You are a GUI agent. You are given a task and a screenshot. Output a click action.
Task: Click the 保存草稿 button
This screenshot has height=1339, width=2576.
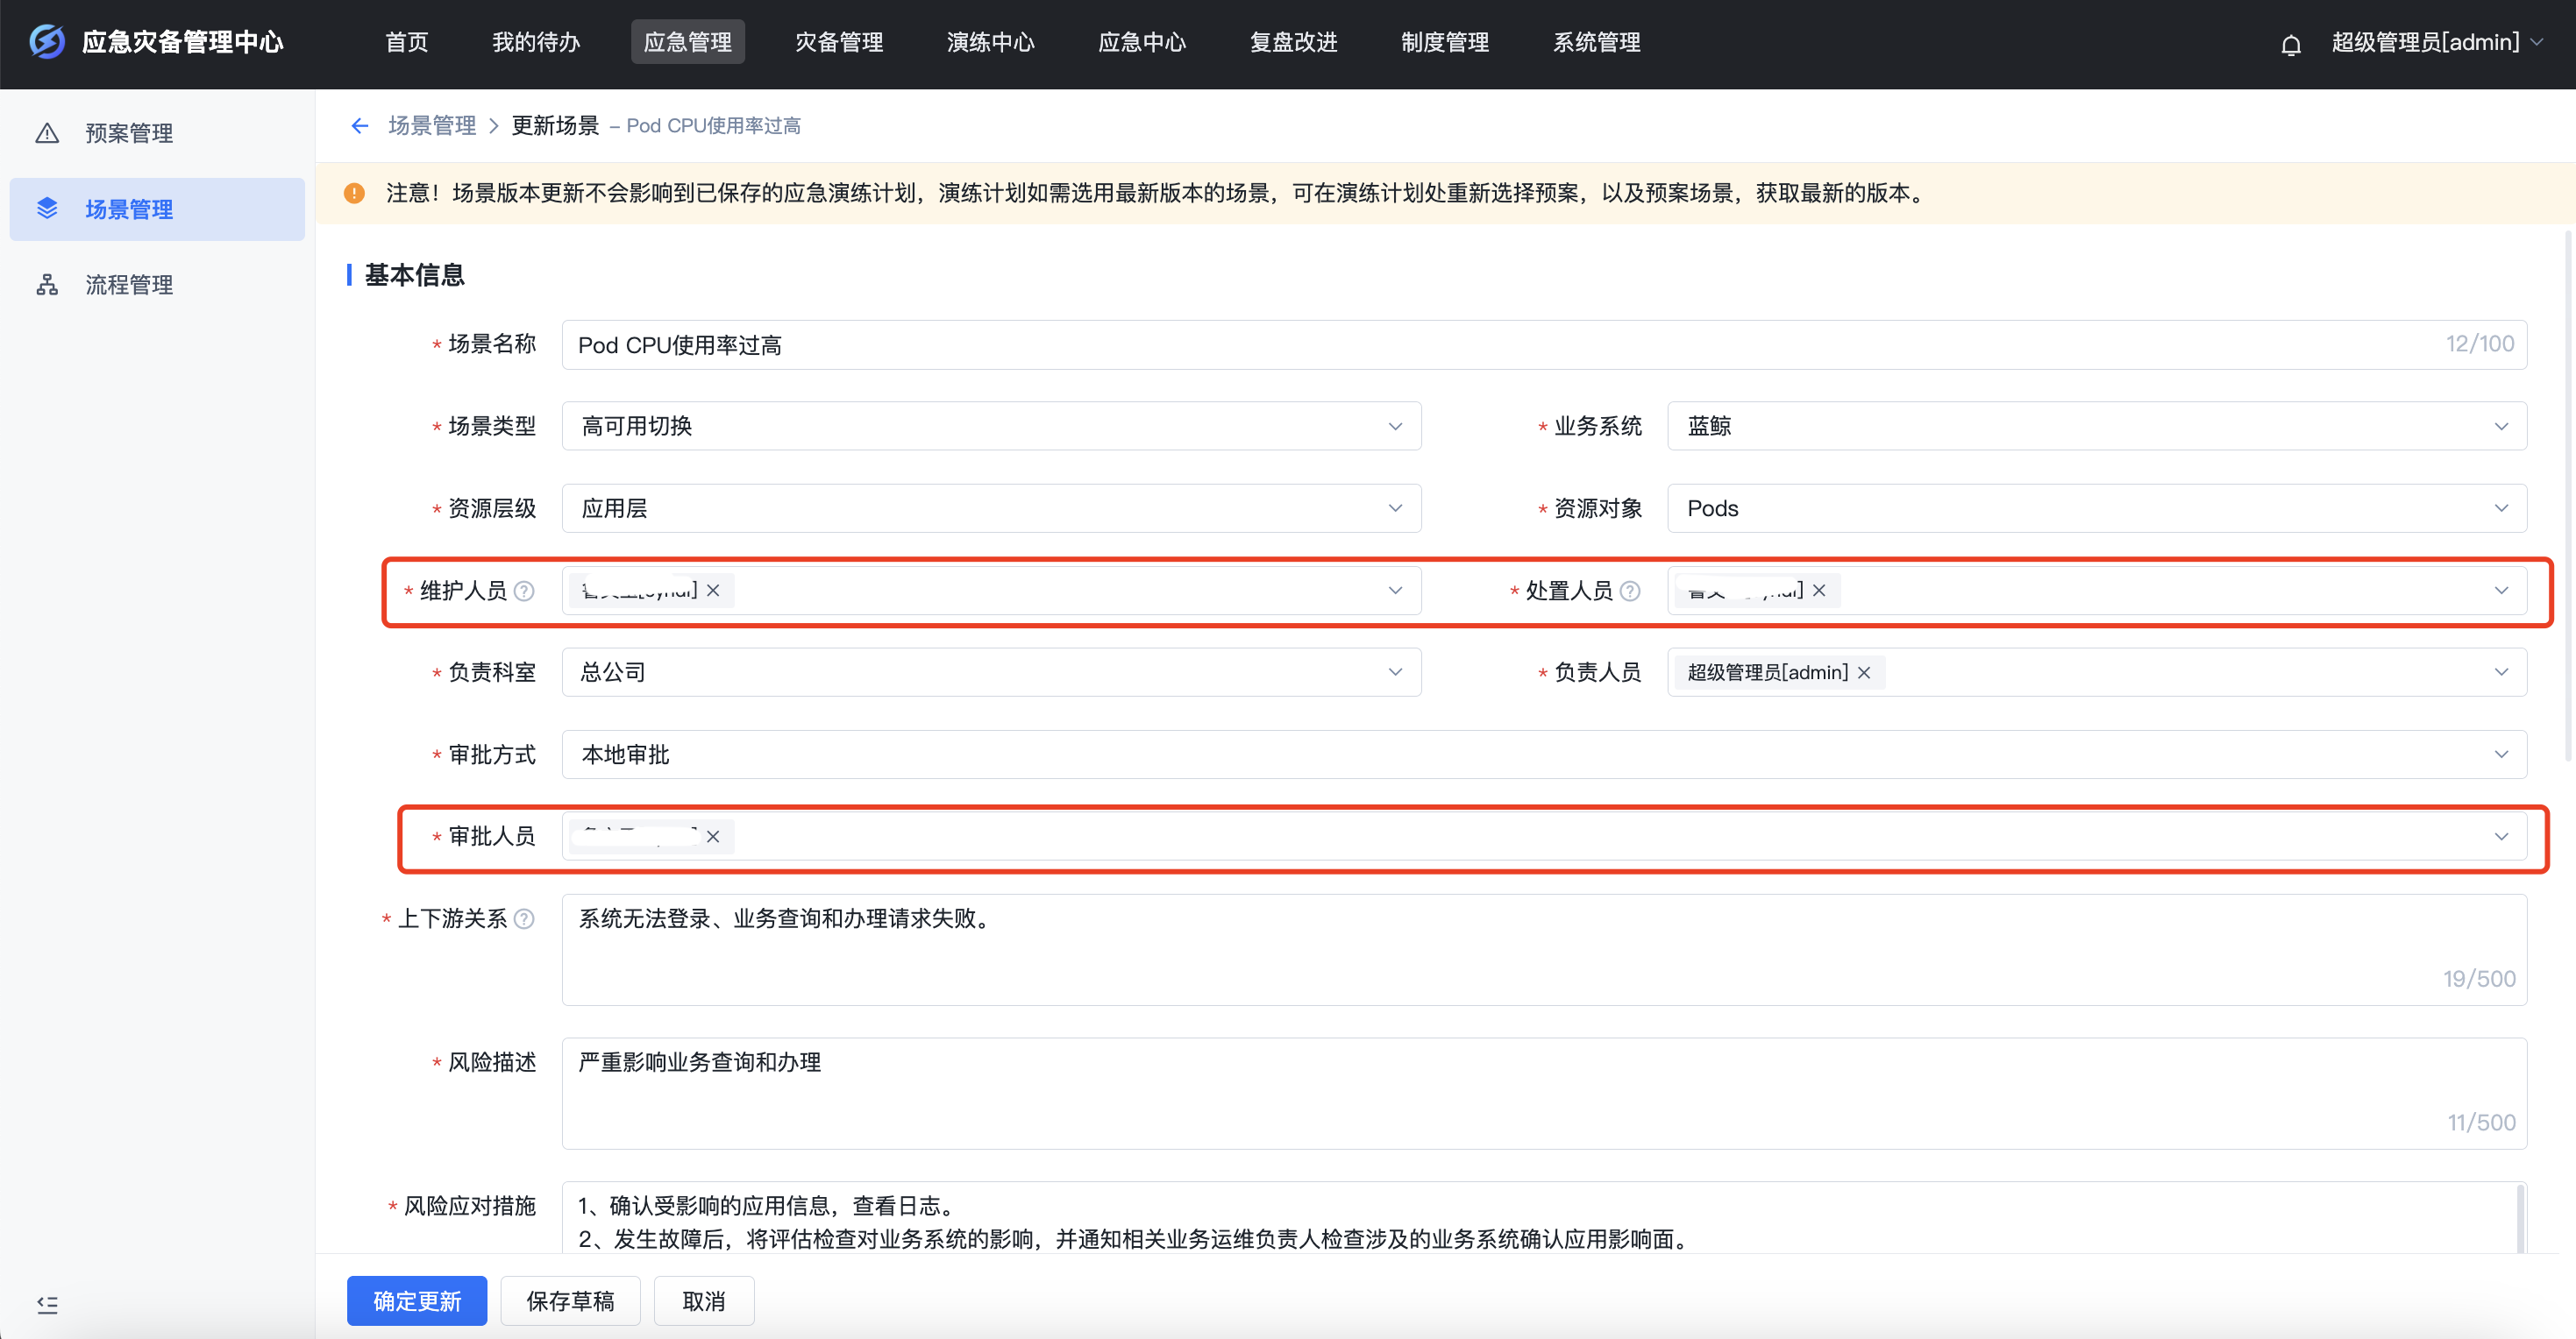click(570, 1301)
